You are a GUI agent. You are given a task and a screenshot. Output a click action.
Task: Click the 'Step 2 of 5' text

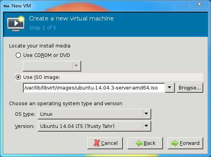43,28
